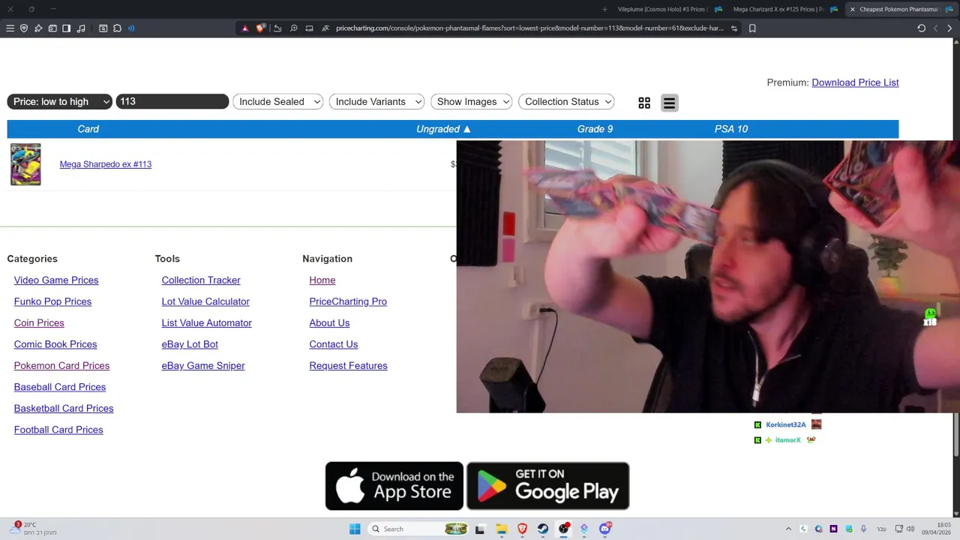Open Mega Sharpedo ex #113 link

tap(106, 164)
